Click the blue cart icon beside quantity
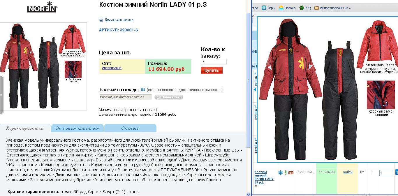Screen dimensions: 398x196 click(x=397, y=172)
